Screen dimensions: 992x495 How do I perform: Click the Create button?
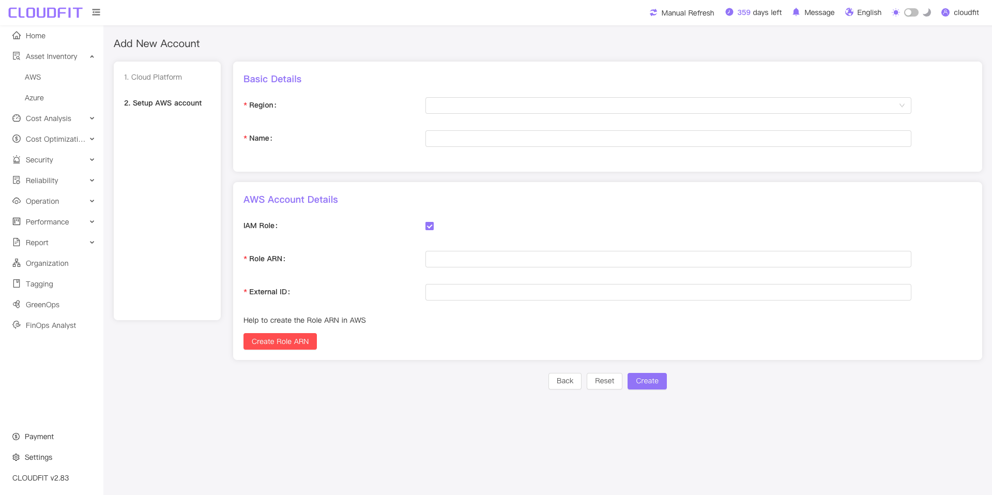pos(647,381)
